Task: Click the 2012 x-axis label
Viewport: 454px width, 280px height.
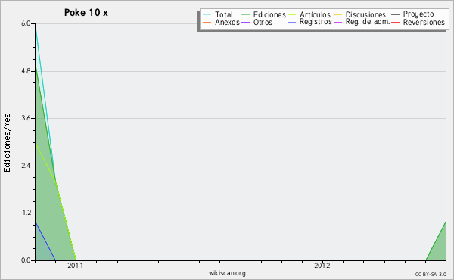Action: (x=322, y=266)
